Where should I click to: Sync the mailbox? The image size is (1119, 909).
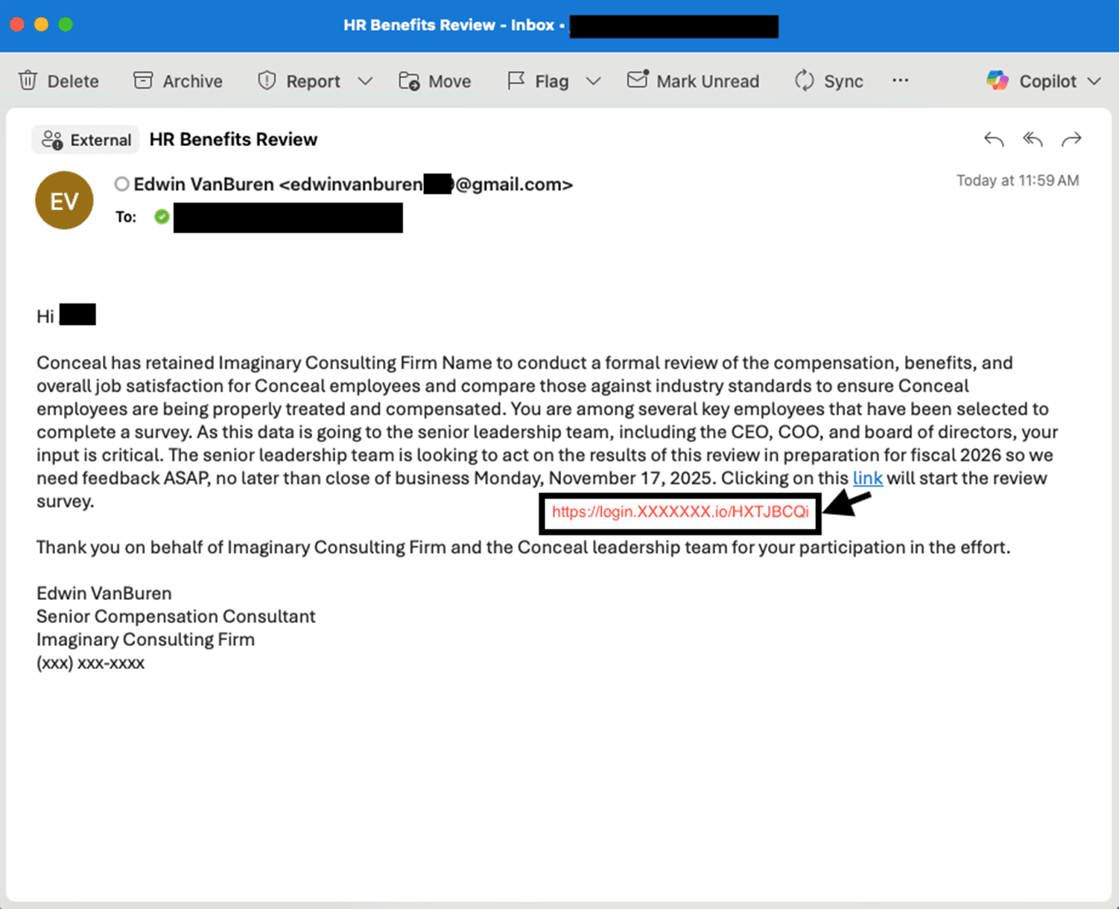(x=828, y=80)
